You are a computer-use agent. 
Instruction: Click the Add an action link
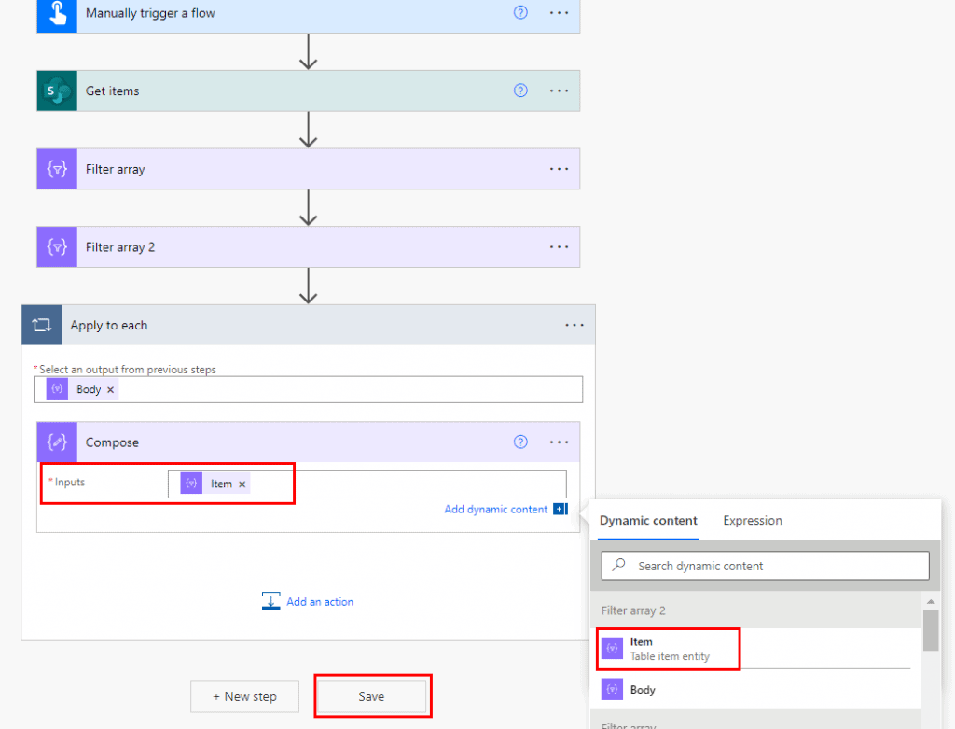(320, 602)
